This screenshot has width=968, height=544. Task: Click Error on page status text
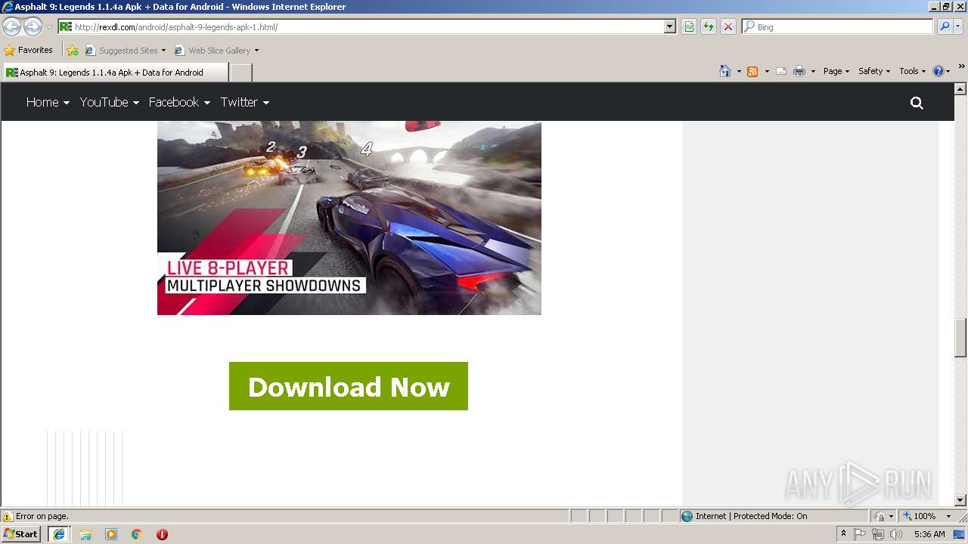pos(42,517)
